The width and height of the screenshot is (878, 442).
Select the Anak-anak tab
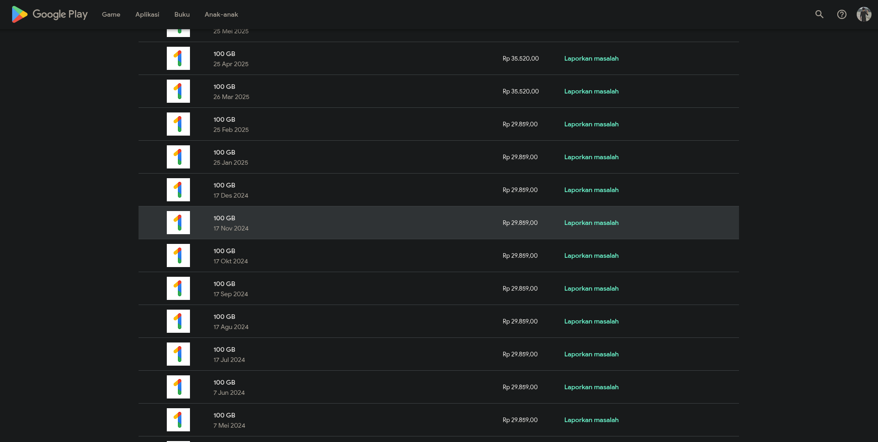click(221, 14)
